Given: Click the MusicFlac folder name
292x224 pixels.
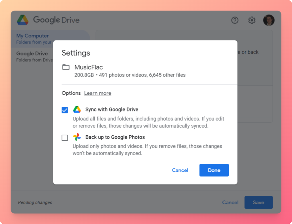Looking at the screenshot, I should click(x=88, y=67).
